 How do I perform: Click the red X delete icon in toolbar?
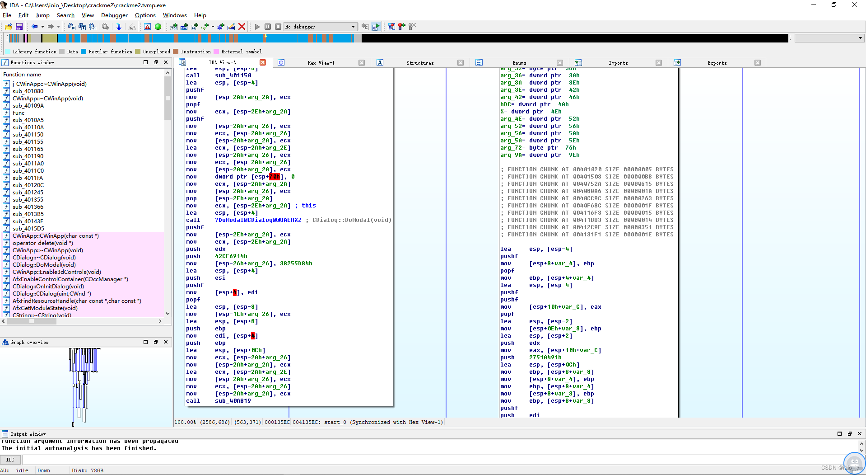pyautogui.click(x=242, y=27)
